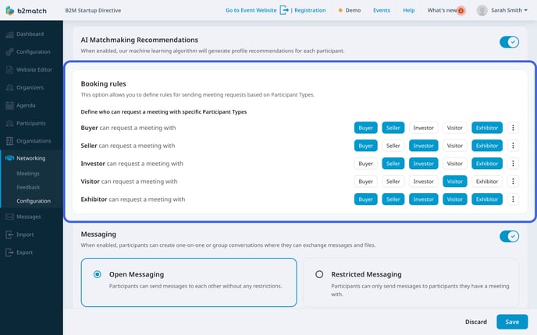The height and width of the screenshot is (335, 537).
Task: Select the Restricted Messaging radio button
Action: [x=319, y=274]
